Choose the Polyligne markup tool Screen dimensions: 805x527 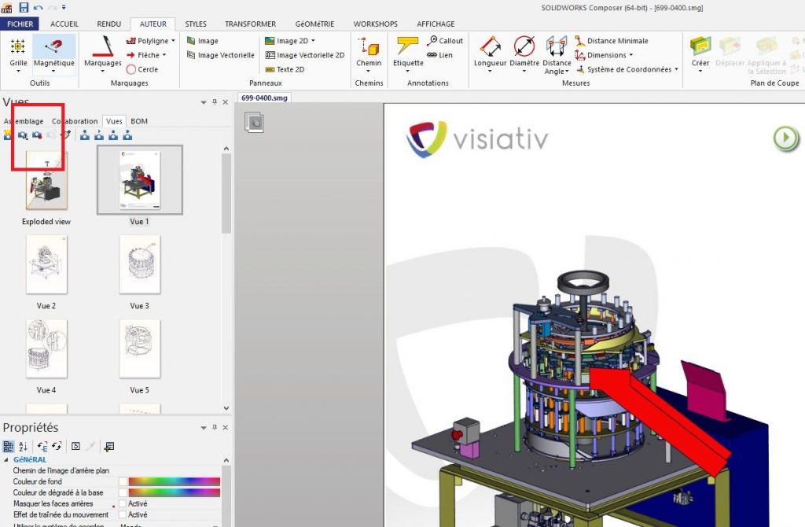click(x=147, y=41)
